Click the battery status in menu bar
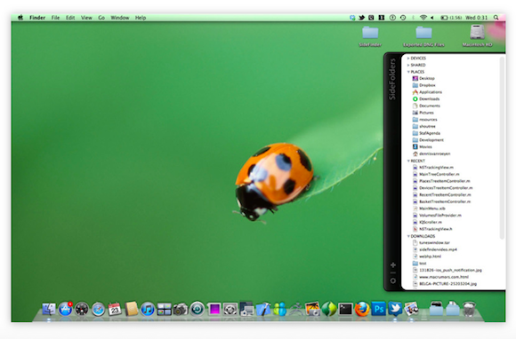Screen dimensions: 516x339 tap(451, 18)
